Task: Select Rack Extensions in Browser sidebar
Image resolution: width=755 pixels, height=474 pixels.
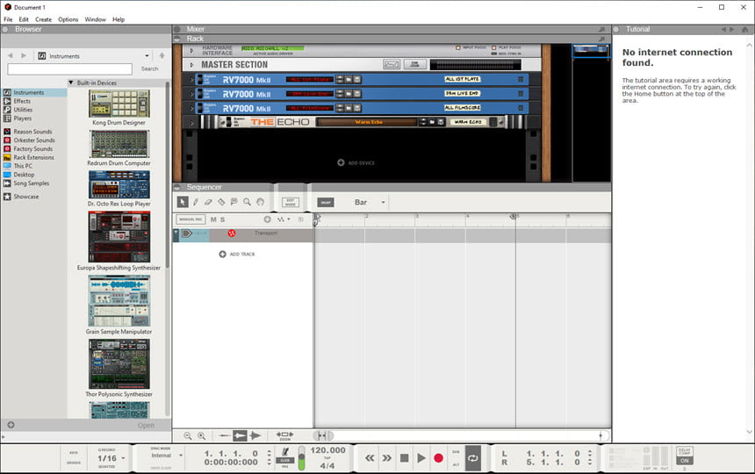Action: pos(33,157)
